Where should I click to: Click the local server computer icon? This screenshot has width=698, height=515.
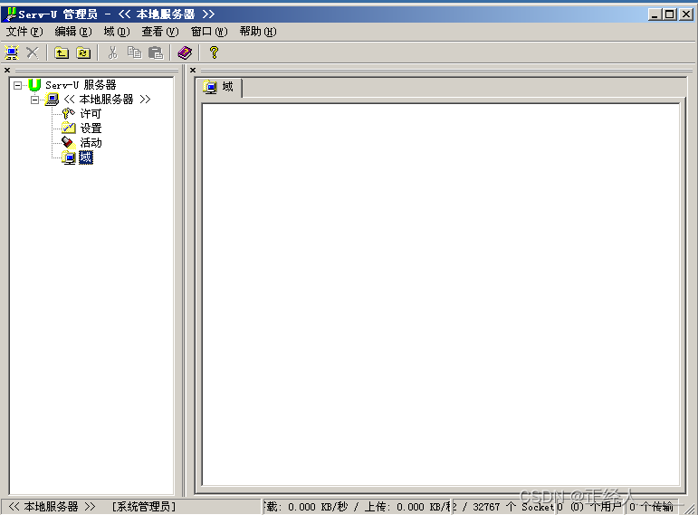tap(53, 99)
